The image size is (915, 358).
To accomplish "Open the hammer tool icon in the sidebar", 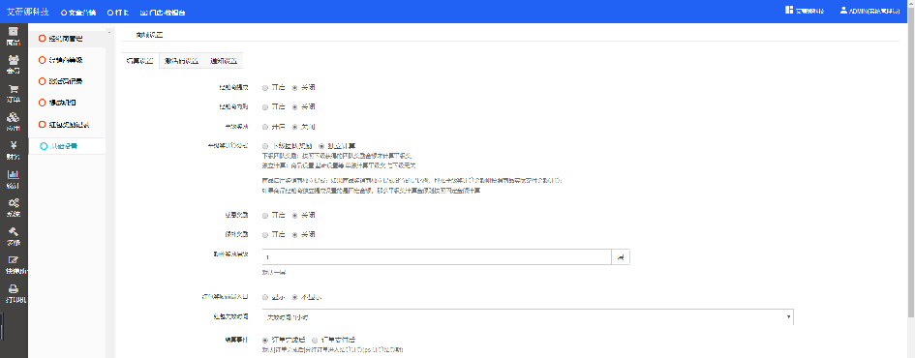I will 14,231.
